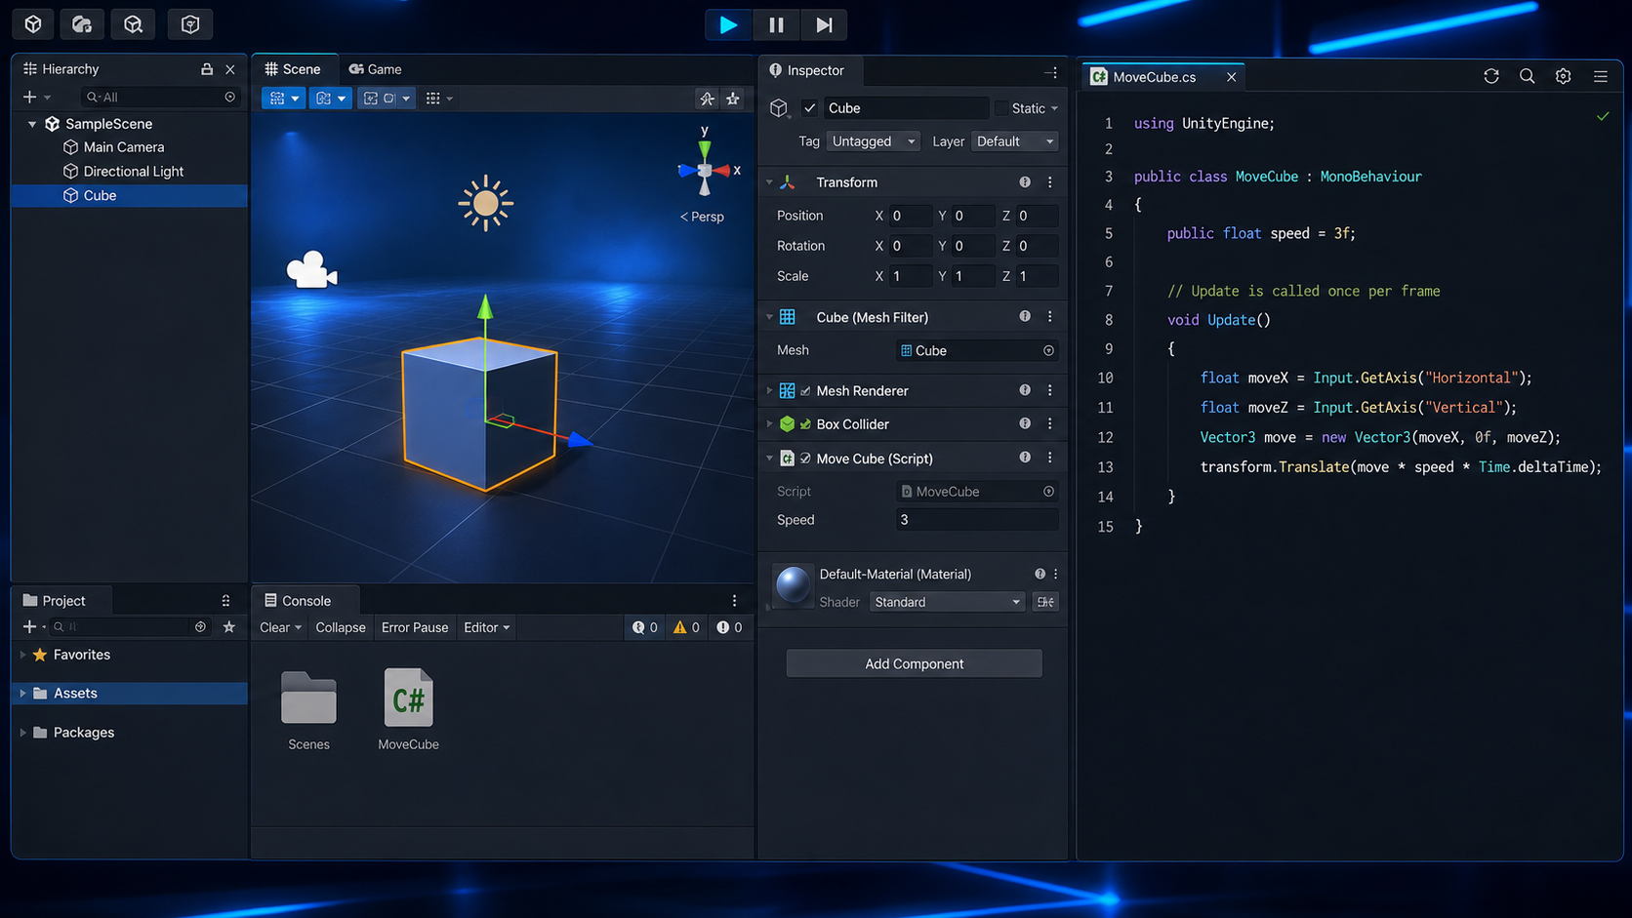Click the blue Z-axis move arrow
Image resolution: width=1632 pixels, height=918 pixels.
point(580,440)
